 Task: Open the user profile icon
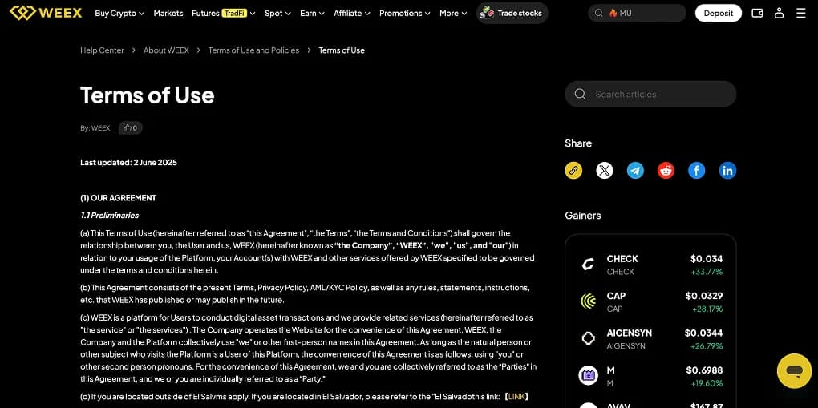[x=779, y=13]
